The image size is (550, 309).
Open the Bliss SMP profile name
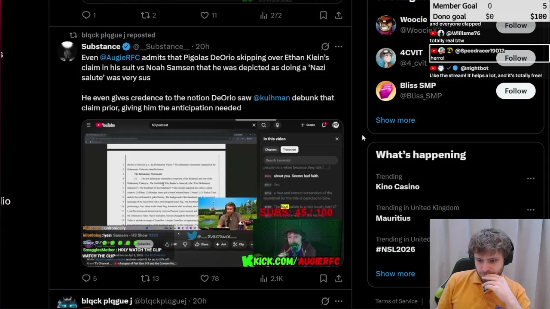coord(418,85)
